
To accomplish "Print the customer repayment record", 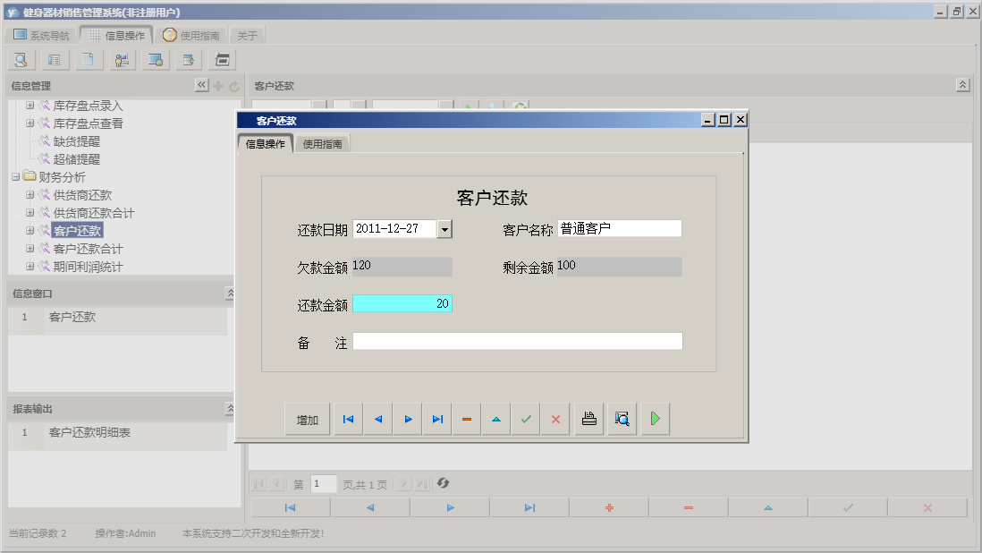I will tap(588, 418).
